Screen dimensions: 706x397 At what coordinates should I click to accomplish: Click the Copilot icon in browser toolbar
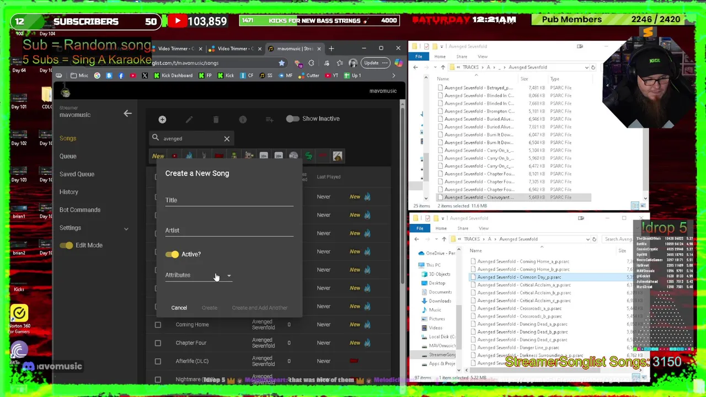398,63
